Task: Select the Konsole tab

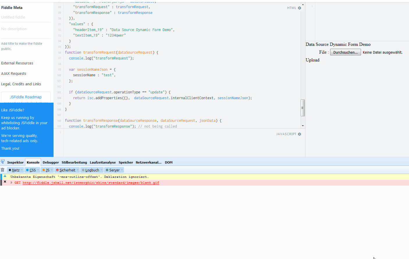Action: click(33, 162)
